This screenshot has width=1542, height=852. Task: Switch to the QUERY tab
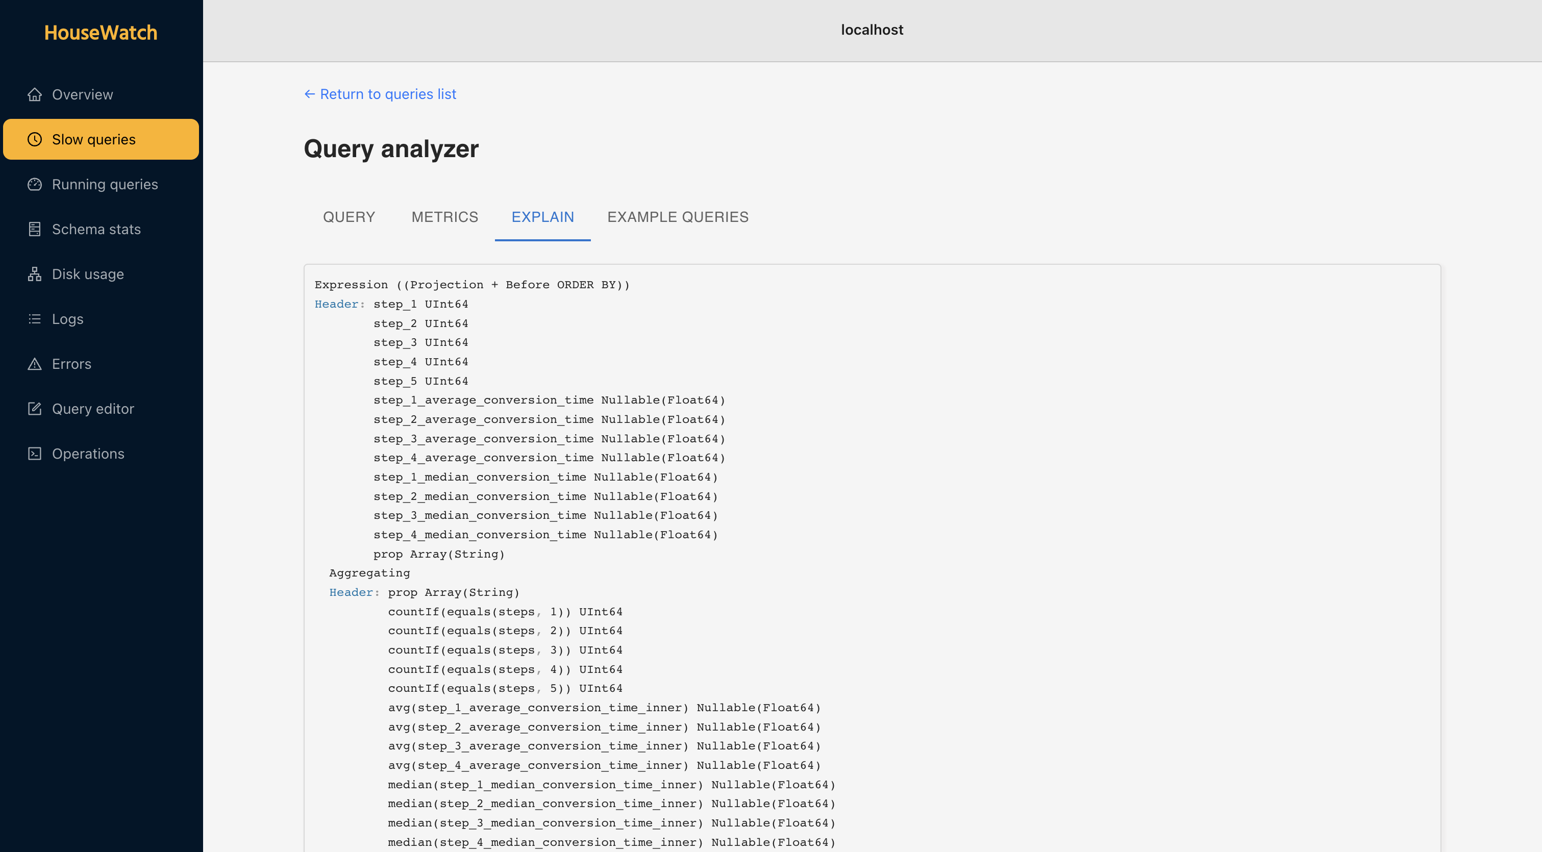tap(349, 217)
